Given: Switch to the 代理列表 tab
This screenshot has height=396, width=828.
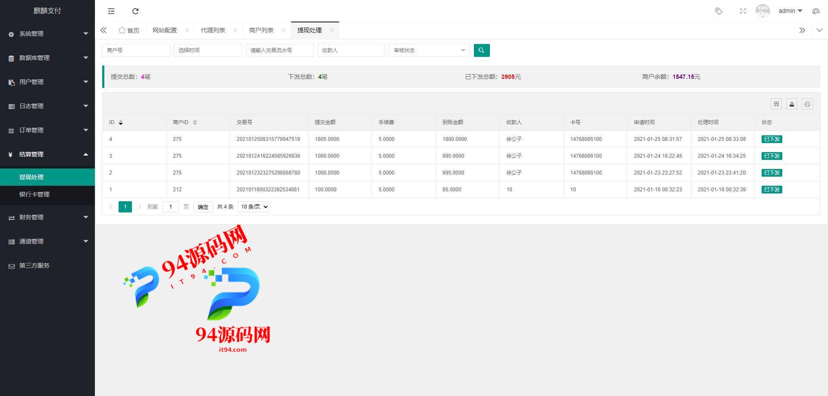Looking at the screenshot, I should pyautogui.click(x=213, y=30).
